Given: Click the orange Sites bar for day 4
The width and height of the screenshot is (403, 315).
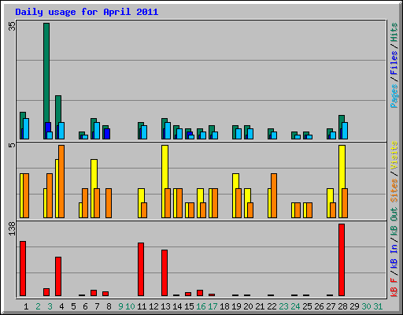Looking at the screenshot, I should 61,181.
